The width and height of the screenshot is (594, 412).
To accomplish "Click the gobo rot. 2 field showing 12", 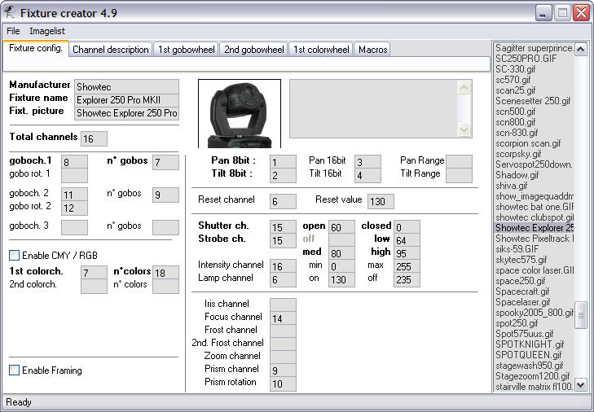I will [x=74, y=208].
